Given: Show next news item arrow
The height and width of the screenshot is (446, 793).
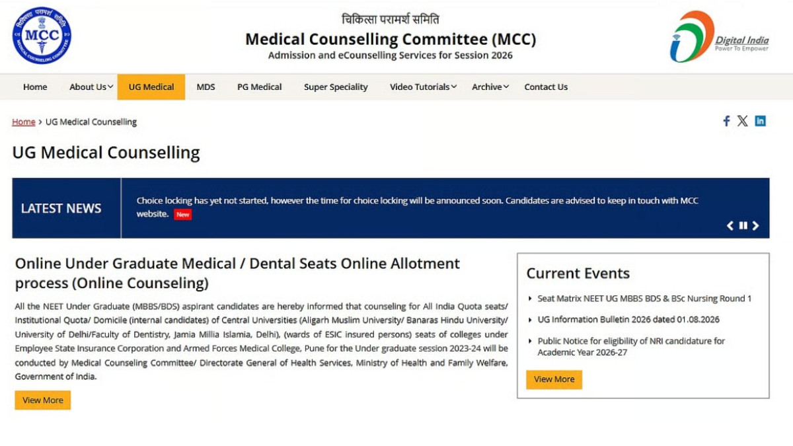Looking at the screenshot, I should click(x=755, y=226).
